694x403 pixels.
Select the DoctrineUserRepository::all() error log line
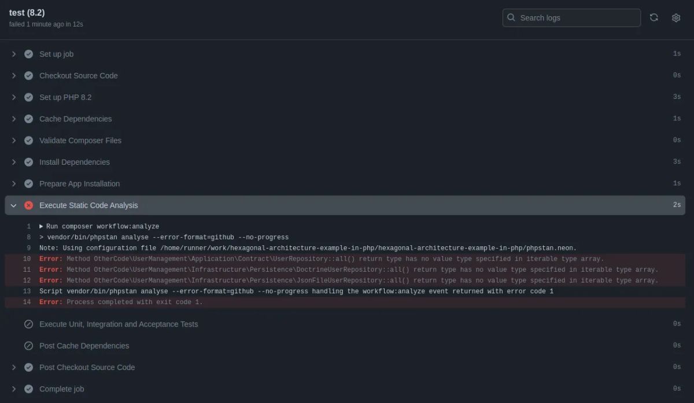coord(349,269)
